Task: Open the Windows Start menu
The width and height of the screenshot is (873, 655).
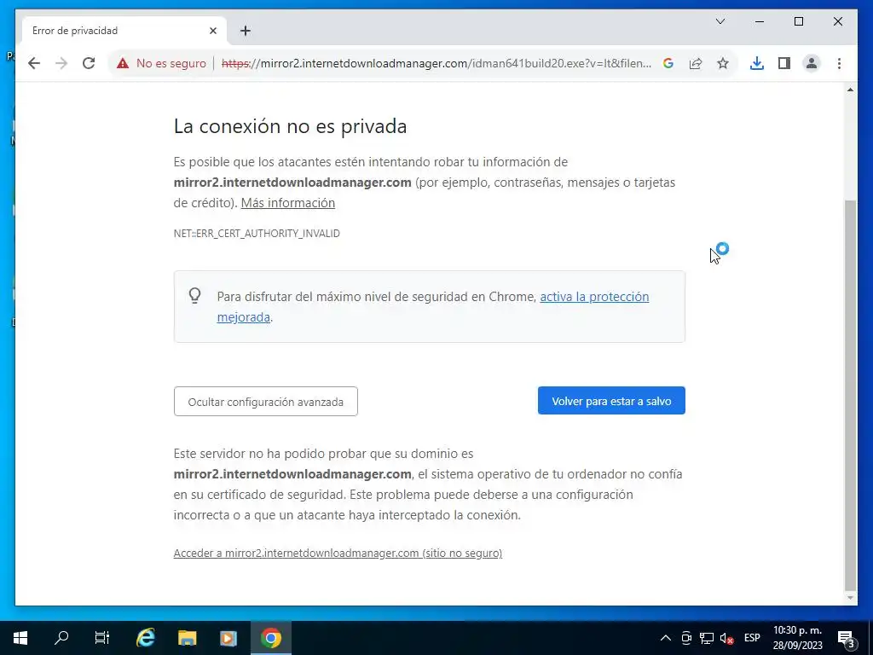Action: (x=20, y=638)
